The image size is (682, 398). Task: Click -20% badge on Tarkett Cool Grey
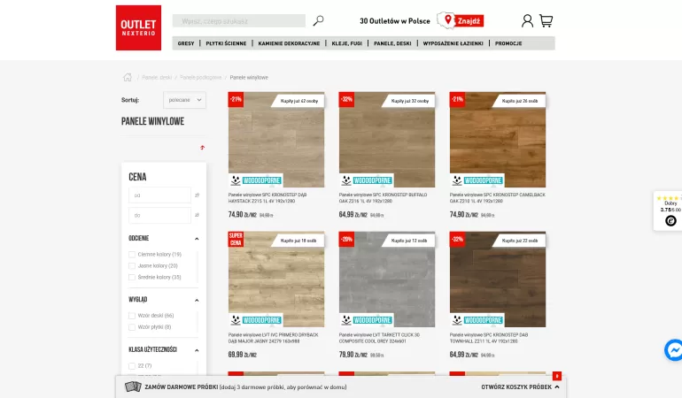(346, 239)
